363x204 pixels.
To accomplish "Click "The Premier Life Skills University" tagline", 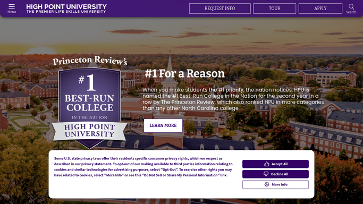I will (66, 12).
